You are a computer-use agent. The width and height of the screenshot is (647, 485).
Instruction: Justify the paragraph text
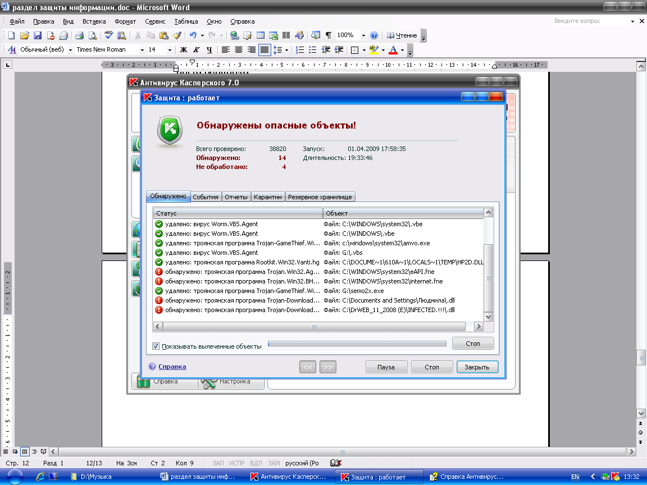(x=265, y=50)
